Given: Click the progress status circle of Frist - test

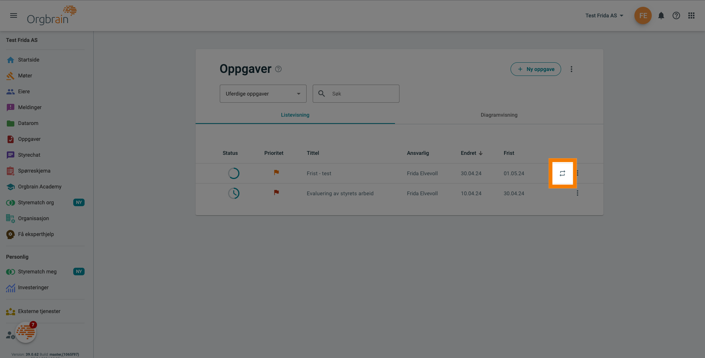Looking at the screenshot, I should click(x=234, y=173).
